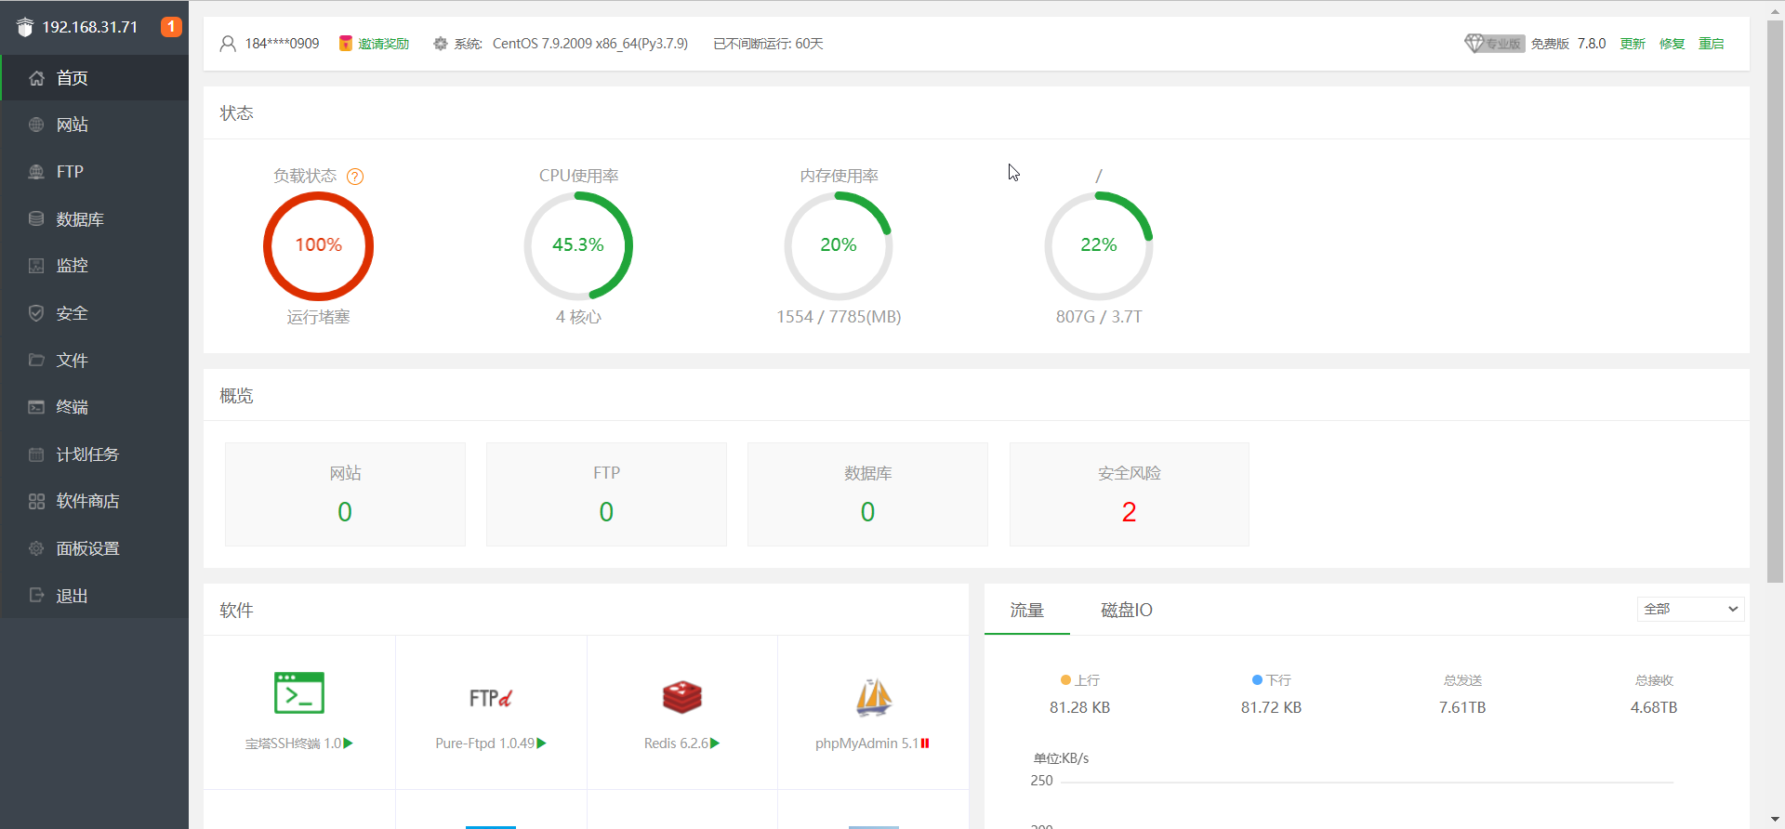Screen dimensions: 1785x829
Task: Click the 1554 / 7785(MB) memory text
Action: (839, 317)
